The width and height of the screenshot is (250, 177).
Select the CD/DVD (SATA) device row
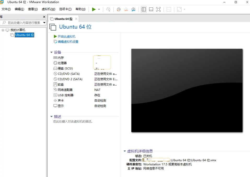tap(85, 74)
